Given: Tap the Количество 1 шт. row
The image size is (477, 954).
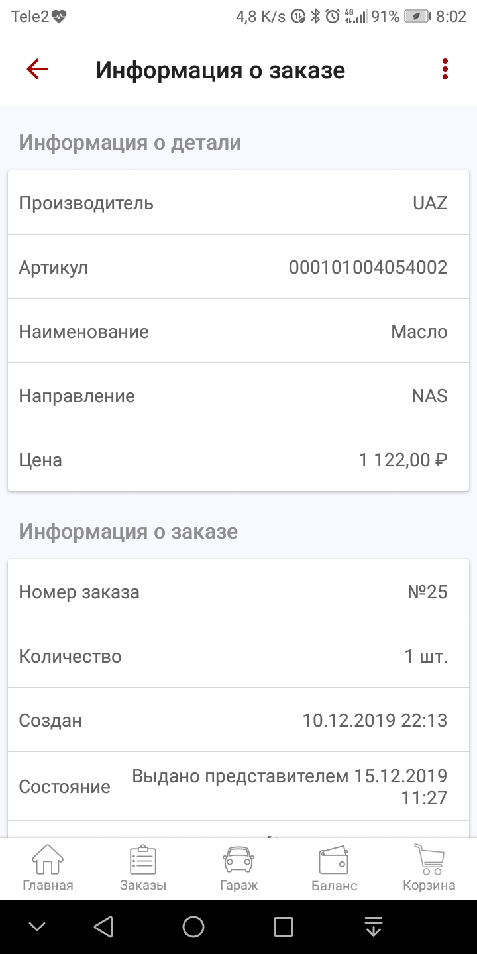Looking at the screenshot, I should click(238, 656).
